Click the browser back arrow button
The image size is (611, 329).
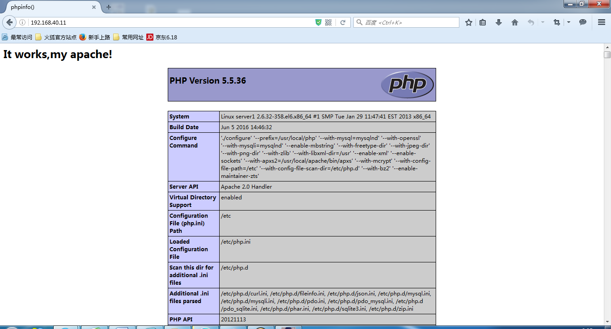(9, 22)
